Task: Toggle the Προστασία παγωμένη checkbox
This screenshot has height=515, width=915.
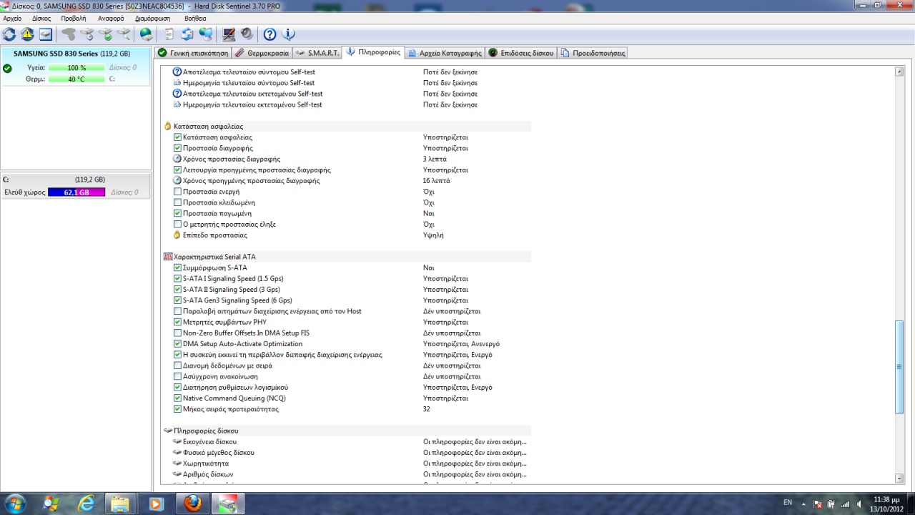Action: point(178,213)
